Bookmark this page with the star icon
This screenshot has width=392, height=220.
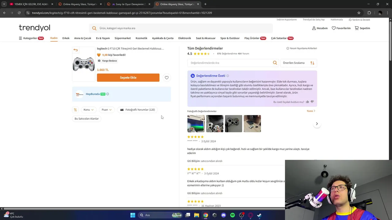[x=359, y=13]
